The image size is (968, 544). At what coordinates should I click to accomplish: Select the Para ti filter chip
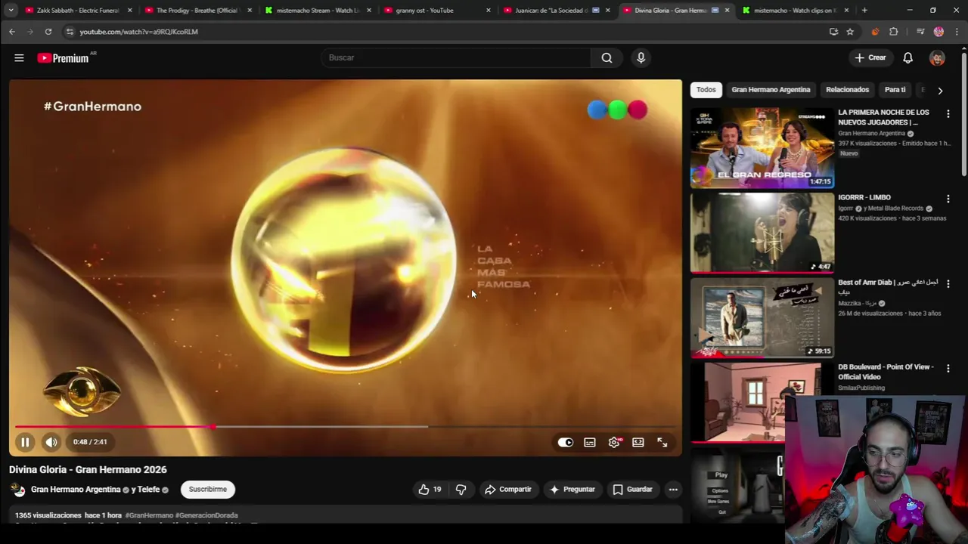click(x=895, y=90)
